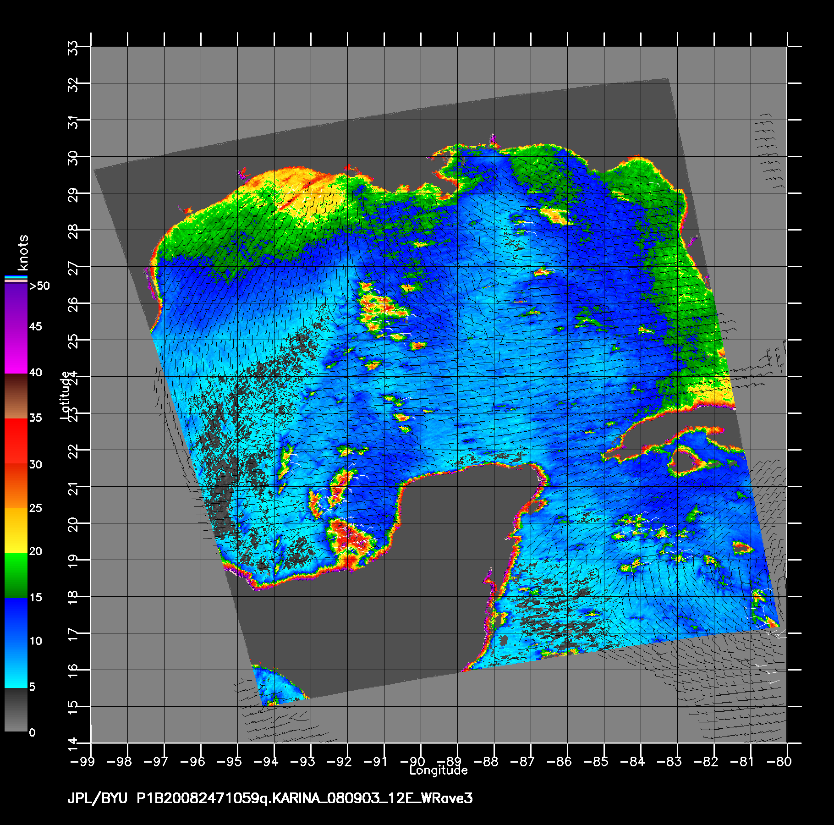Click the latitude tick label '32'
Screen dimensions: 834x825
(x=73, y=84)
